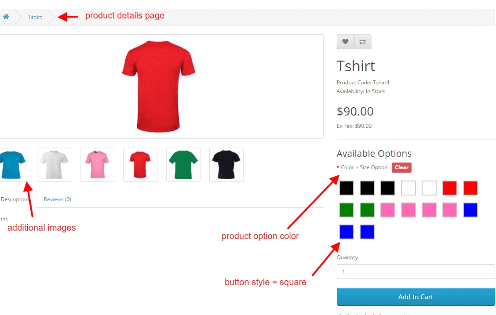Screen dimensions: 496x315
Task: View the green t-shirt thumbnail
Action: [183, 165]
